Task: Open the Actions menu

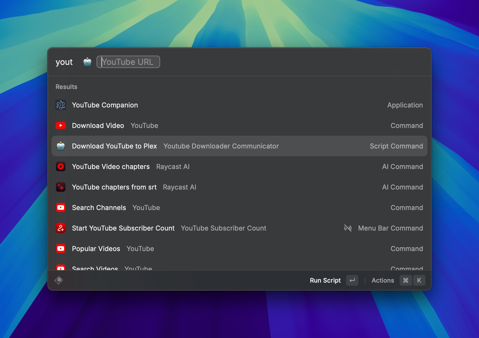Action: tap(383, 280)
